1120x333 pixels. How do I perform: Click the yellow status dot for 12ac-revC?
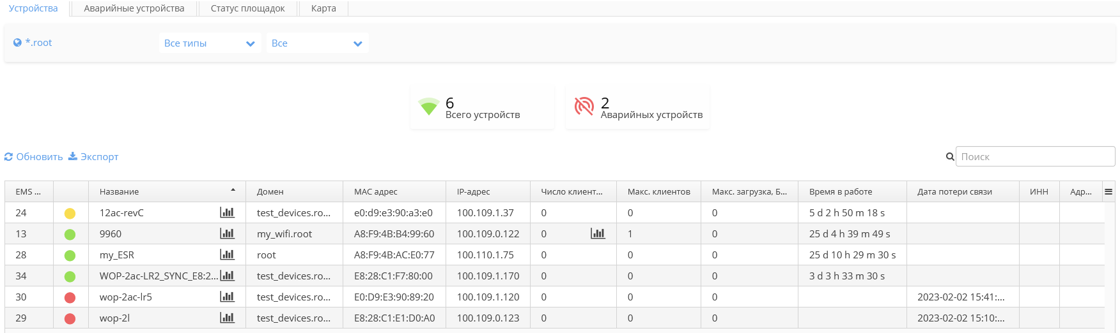70,213
